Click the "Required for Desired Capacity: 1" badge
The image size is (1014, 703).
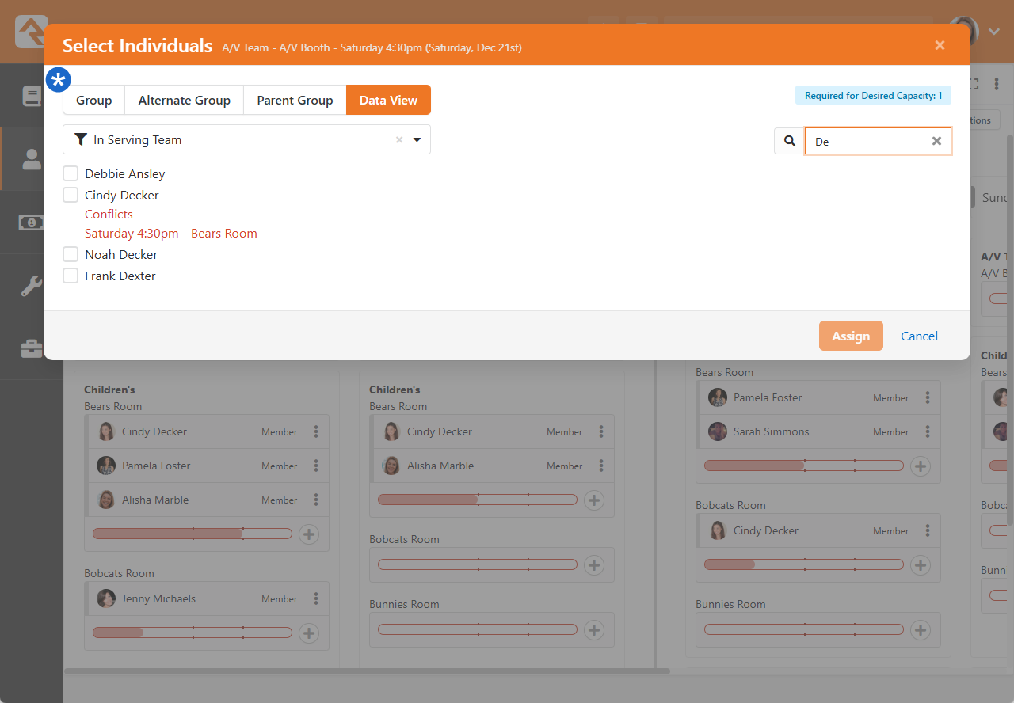(873, 95)
